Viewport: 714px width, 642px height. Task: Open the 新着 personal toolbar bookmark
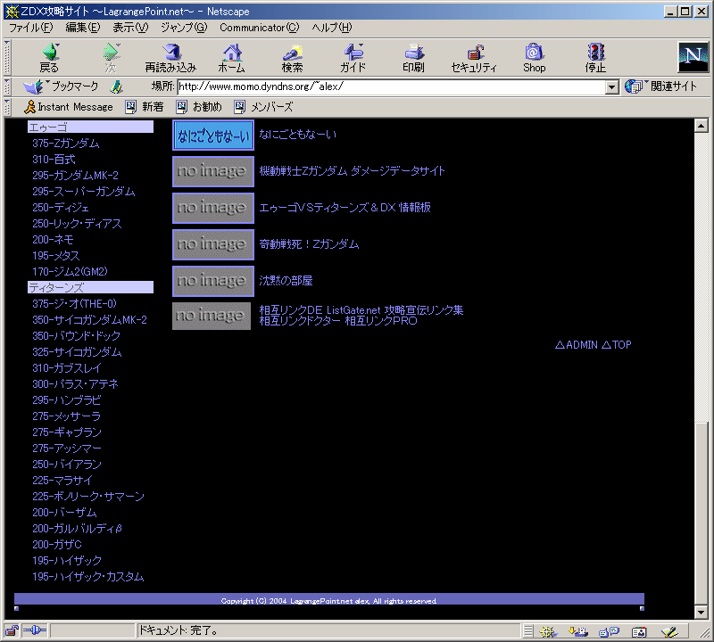[x=145, y=107]
